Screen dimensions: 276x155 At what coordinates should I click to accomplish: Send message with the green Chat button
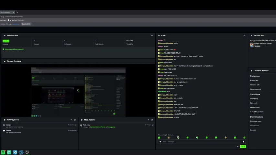[243, 147]
